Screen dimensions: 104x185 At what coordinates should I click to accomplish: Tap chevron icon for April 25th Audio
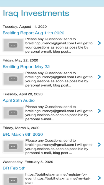[x=99, y=111]
